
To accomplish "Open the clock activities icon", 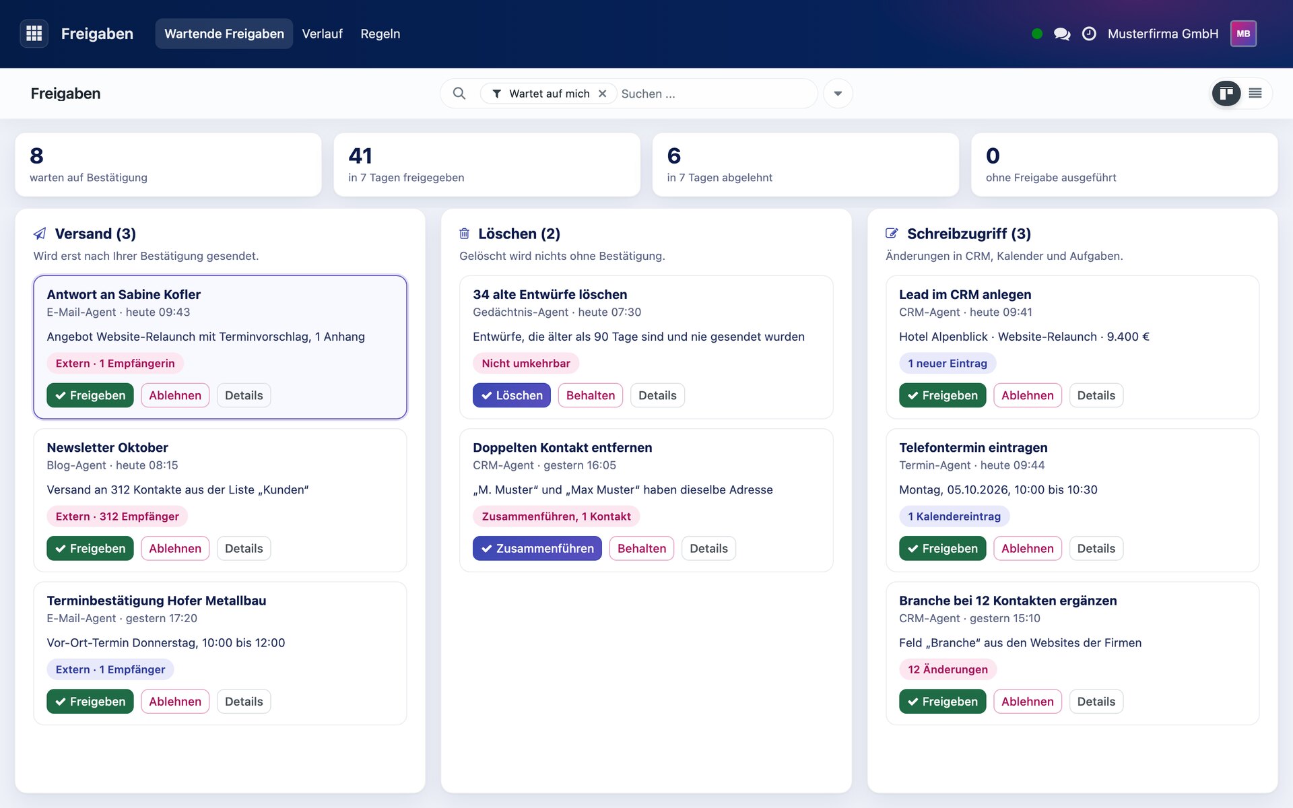I will pos(1089,34).
